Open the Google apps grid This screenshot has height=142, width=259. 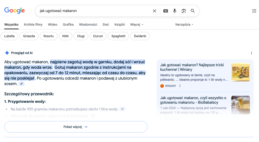point(254,11)
